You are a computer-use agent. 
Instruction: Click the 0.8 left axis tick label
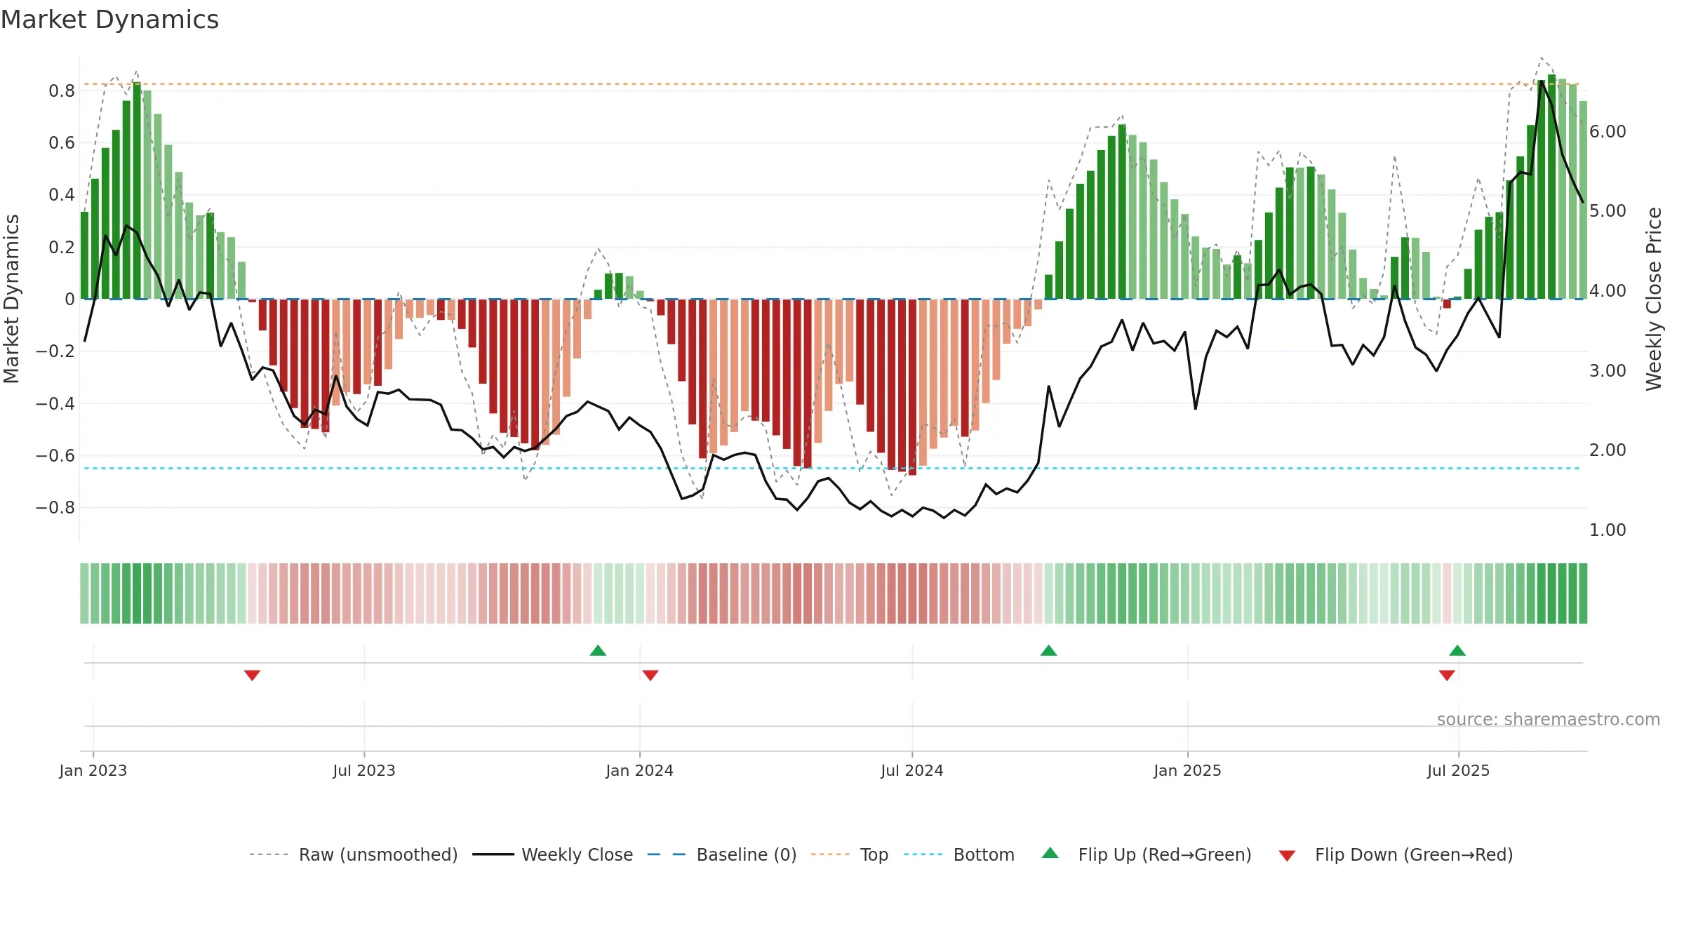(x=62, y=90)
